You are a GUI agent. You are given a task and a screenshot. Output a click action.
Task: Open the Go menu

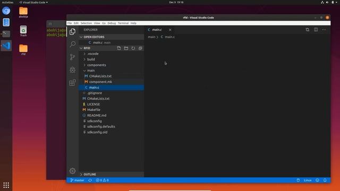coord(104,23)
